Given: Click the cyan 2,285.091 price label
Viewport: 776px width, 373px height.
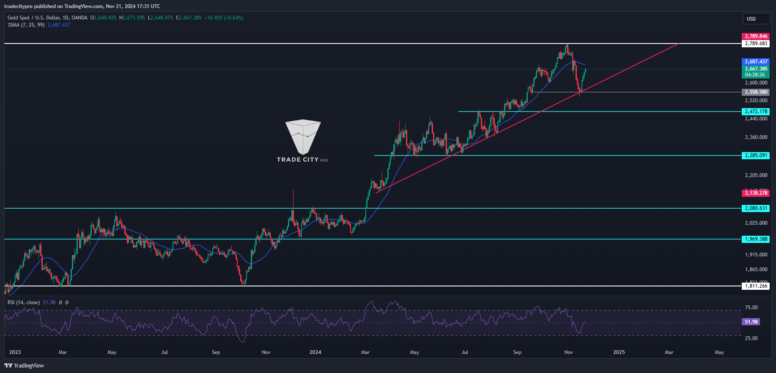Looking at the screenshot, I should point(756,155).
